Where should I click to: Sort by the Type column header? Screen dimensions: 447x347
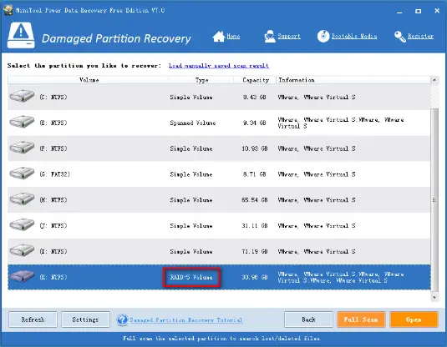(201, 80)
